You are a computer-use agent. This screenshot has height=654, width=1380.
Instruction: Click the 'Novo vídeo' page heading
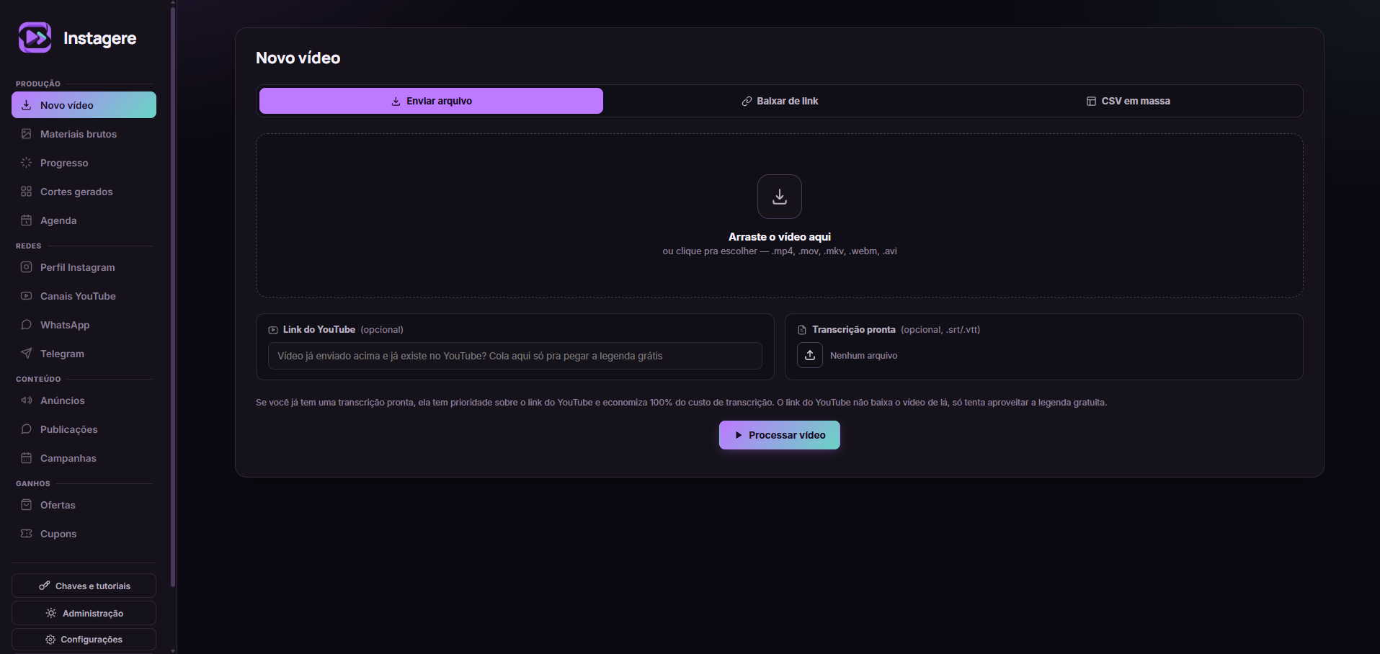298,58
